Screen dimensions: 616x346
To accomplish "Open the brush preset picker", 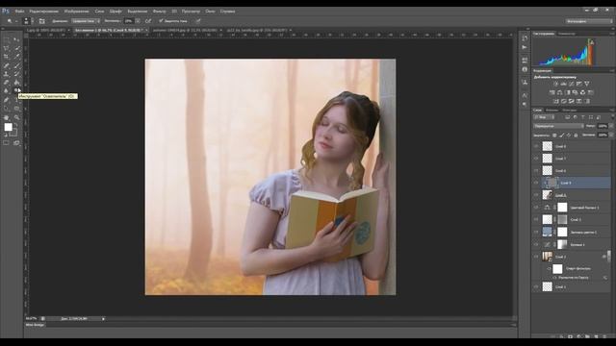I will [x=29, y=21].
